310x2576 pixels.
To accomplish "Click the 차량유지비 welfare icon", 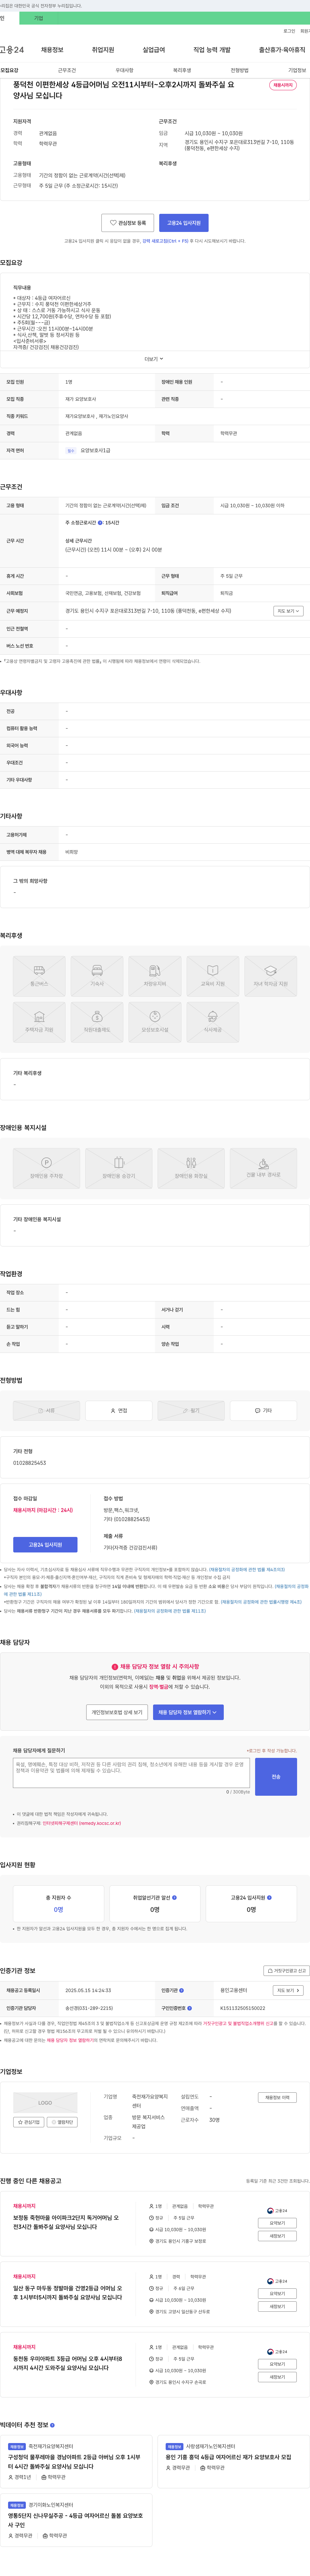I will click(154, 976).
